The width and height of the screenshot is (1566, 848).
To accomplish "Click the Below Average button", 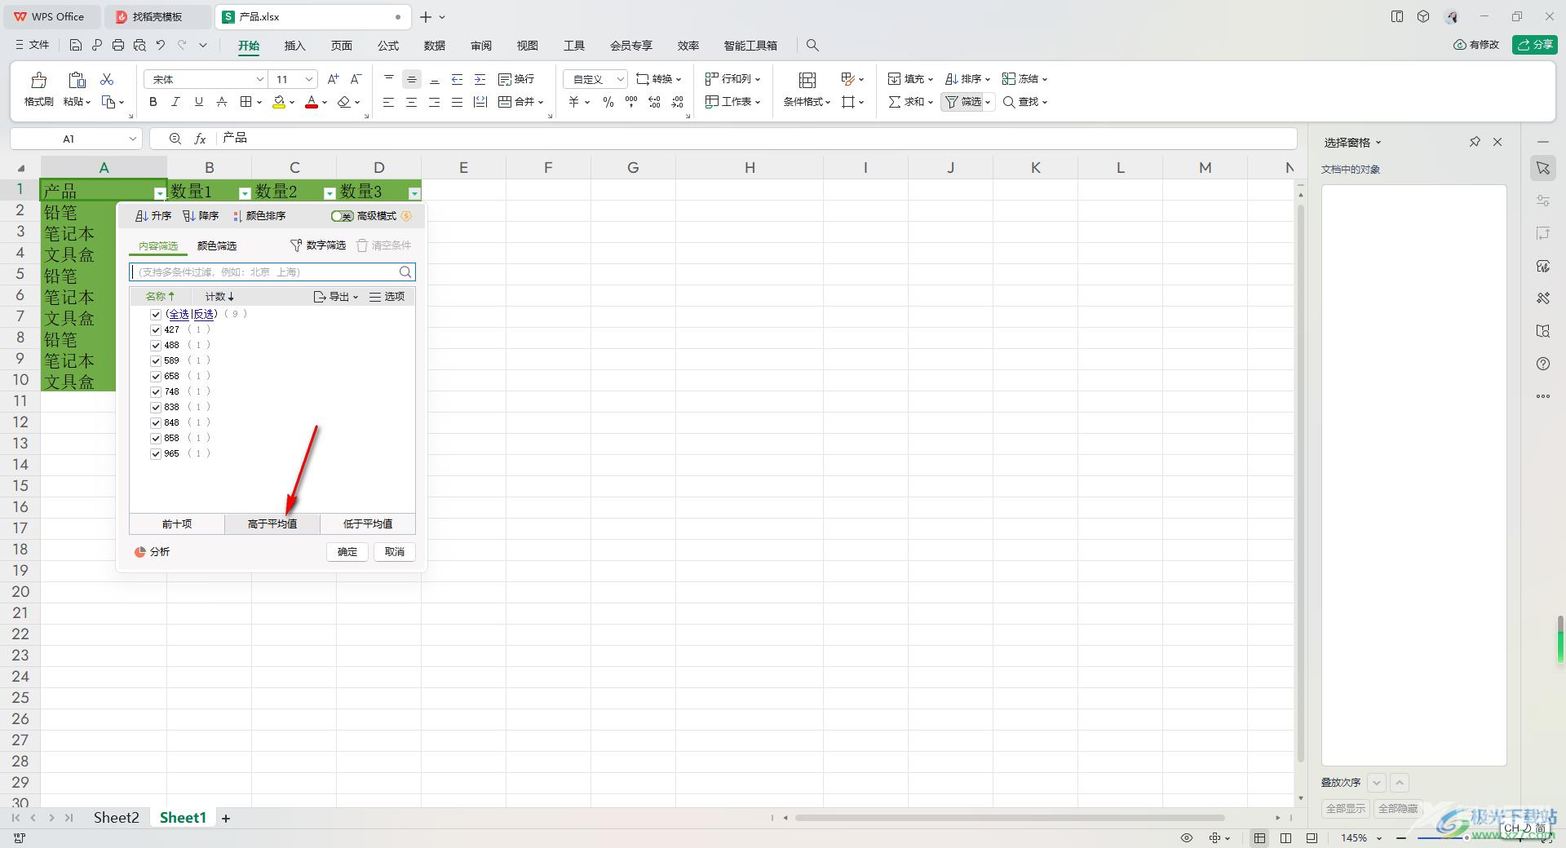I will [x=368, y=524].
